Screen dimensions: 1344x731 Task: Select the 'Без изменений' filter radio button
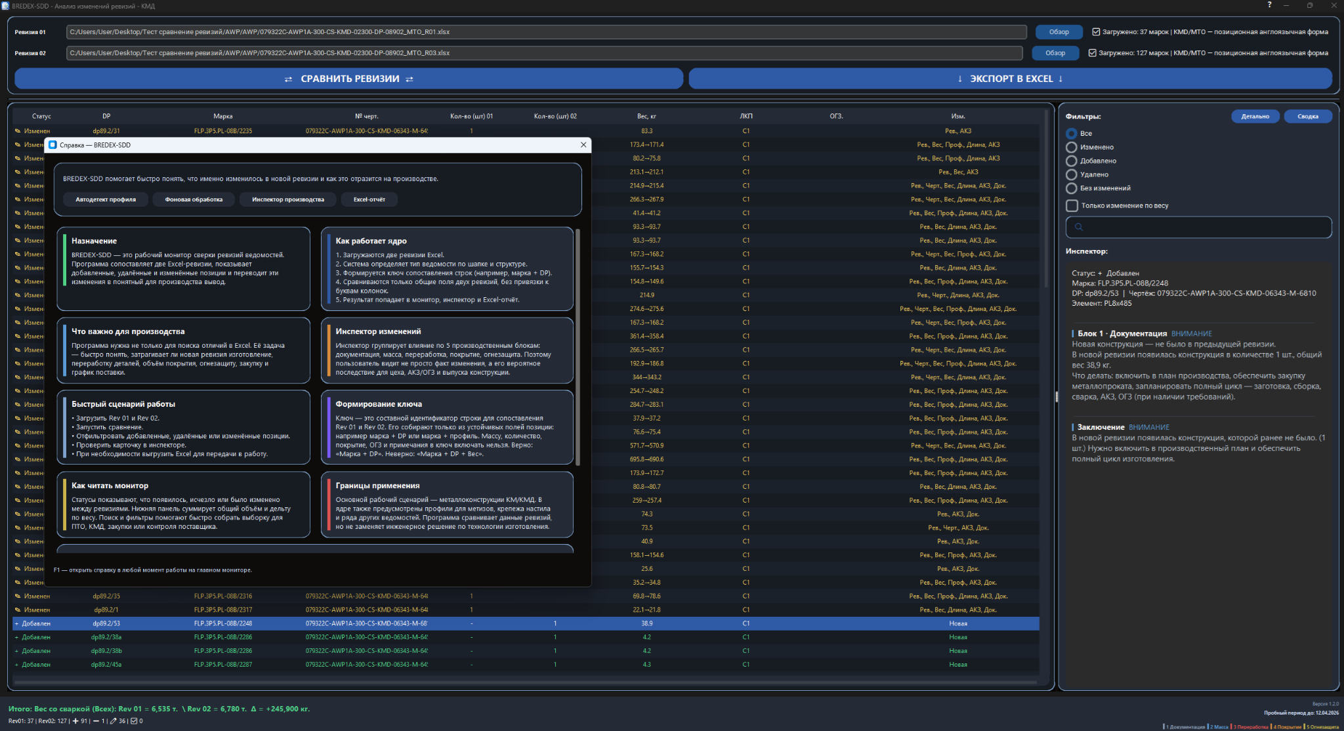pos(1072,188)
